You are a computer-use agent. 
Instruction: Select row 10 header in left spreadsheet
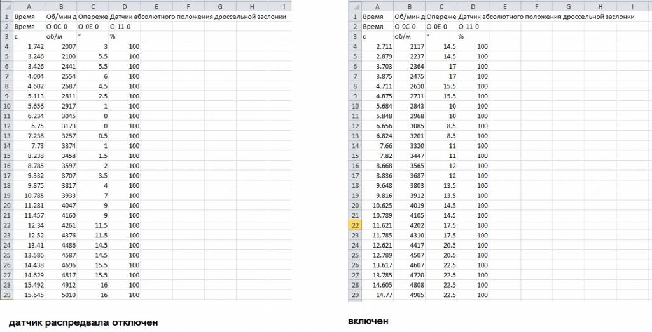coord(6,106)
